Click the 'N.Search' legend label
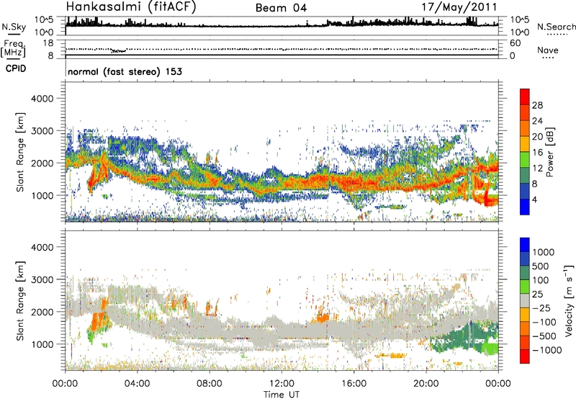This screenshot has width=576, height=399. 557,27
